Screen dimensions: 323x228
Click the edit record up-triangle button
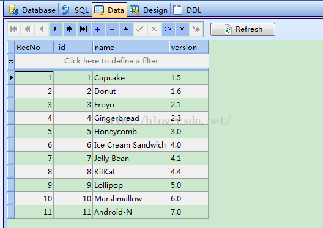tap(126, 29)
